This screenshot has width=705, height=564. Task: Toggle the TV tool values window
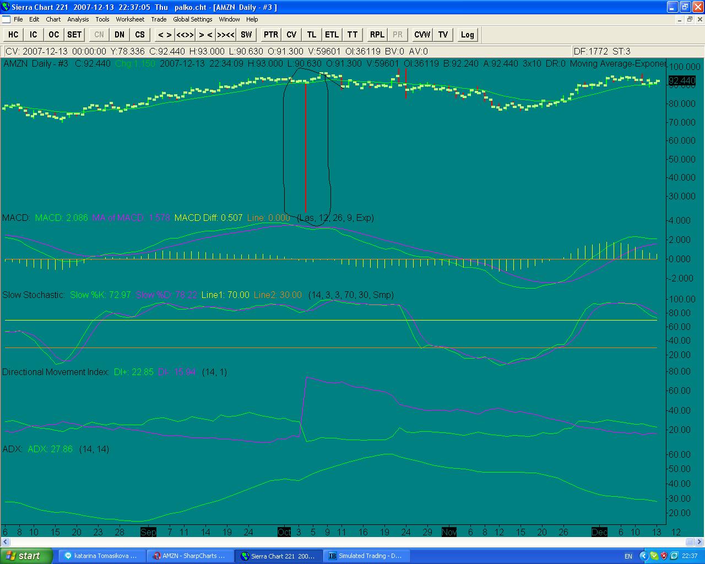tap(443, 35)
